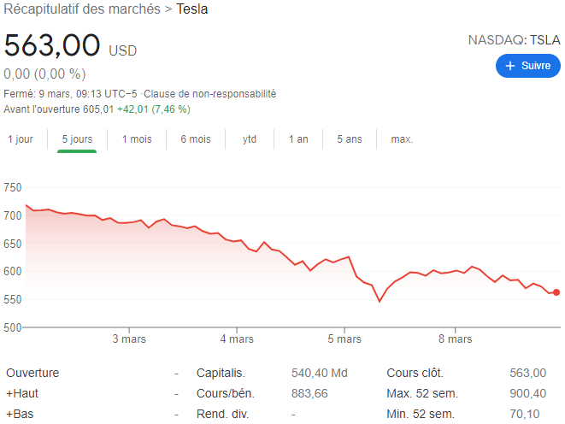Switch to the 6 mois tab

coord(196,139)
